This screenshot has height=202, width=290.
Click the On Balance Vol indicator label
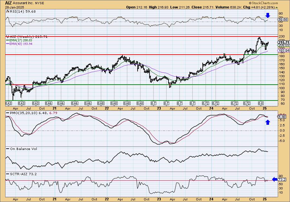23,149
